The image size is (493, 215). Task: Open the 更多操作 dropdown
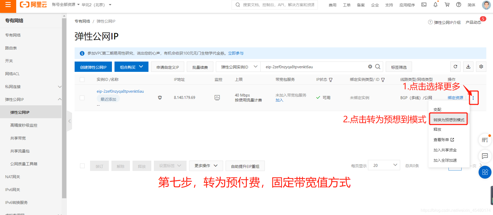point(206,166)
